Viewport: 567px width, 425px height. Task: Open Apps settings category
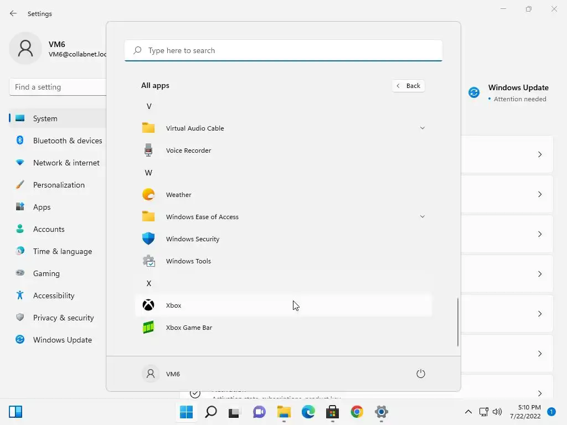(58, 207)
